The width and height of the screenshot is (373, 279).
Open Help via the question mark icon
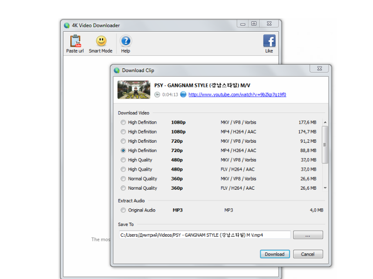(125, 41)
